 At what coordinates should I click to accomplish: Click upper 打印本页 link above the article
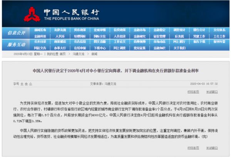193,92
